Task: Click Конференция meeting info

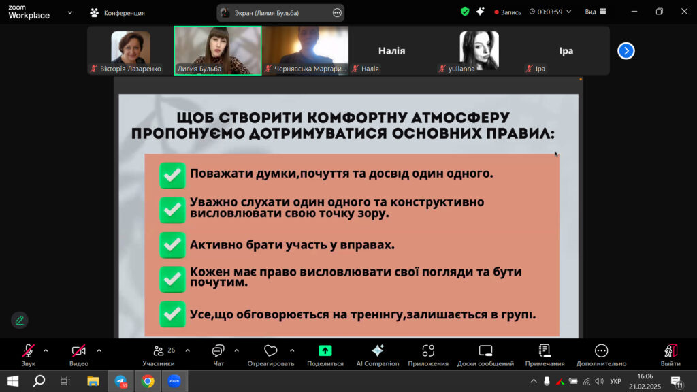Action: click(x=118, y=13)
